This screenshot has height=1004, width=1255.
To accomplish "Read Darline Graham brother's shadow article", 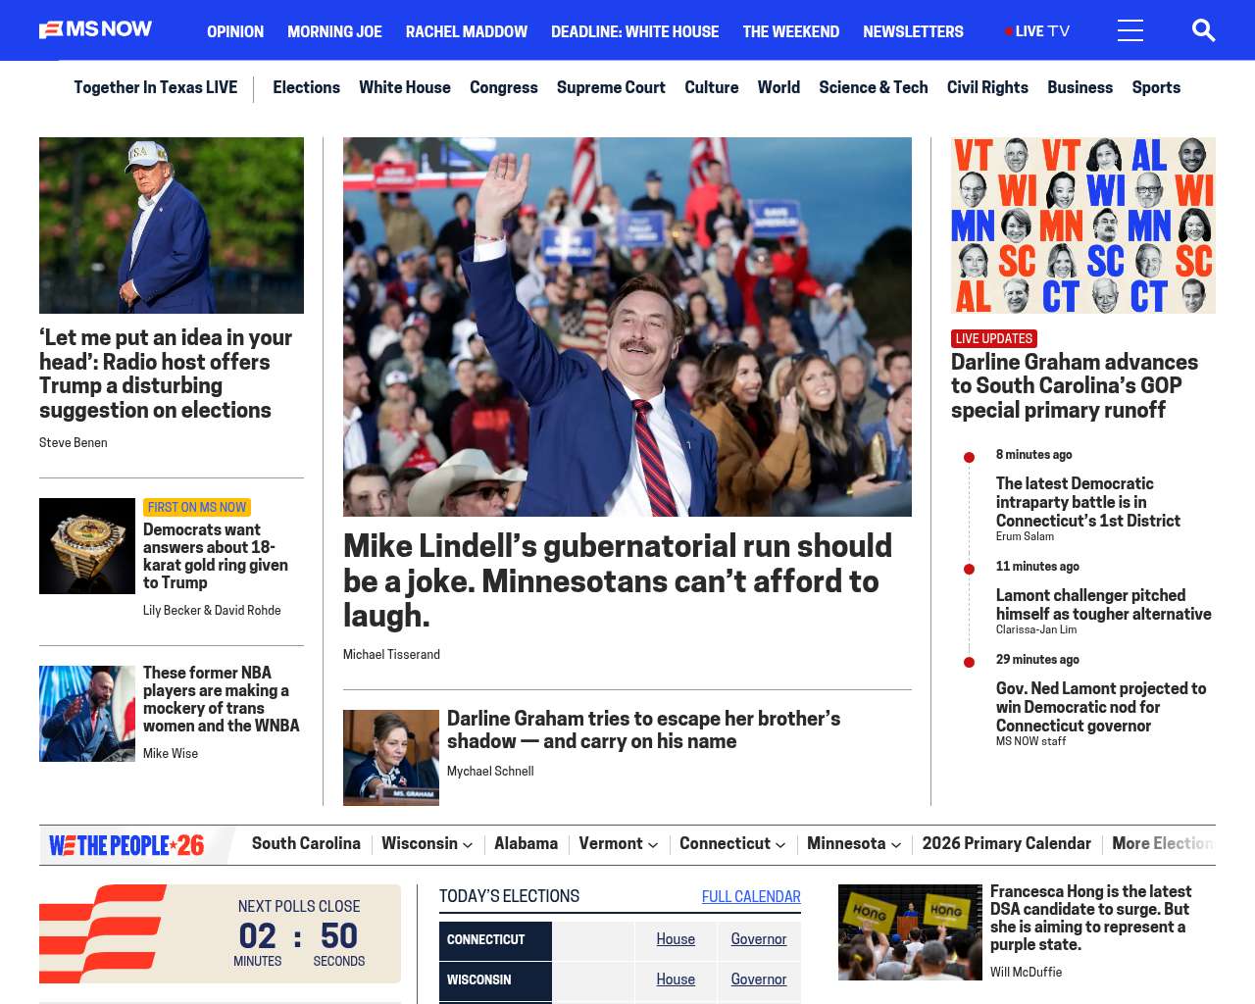I will (643, 730).
